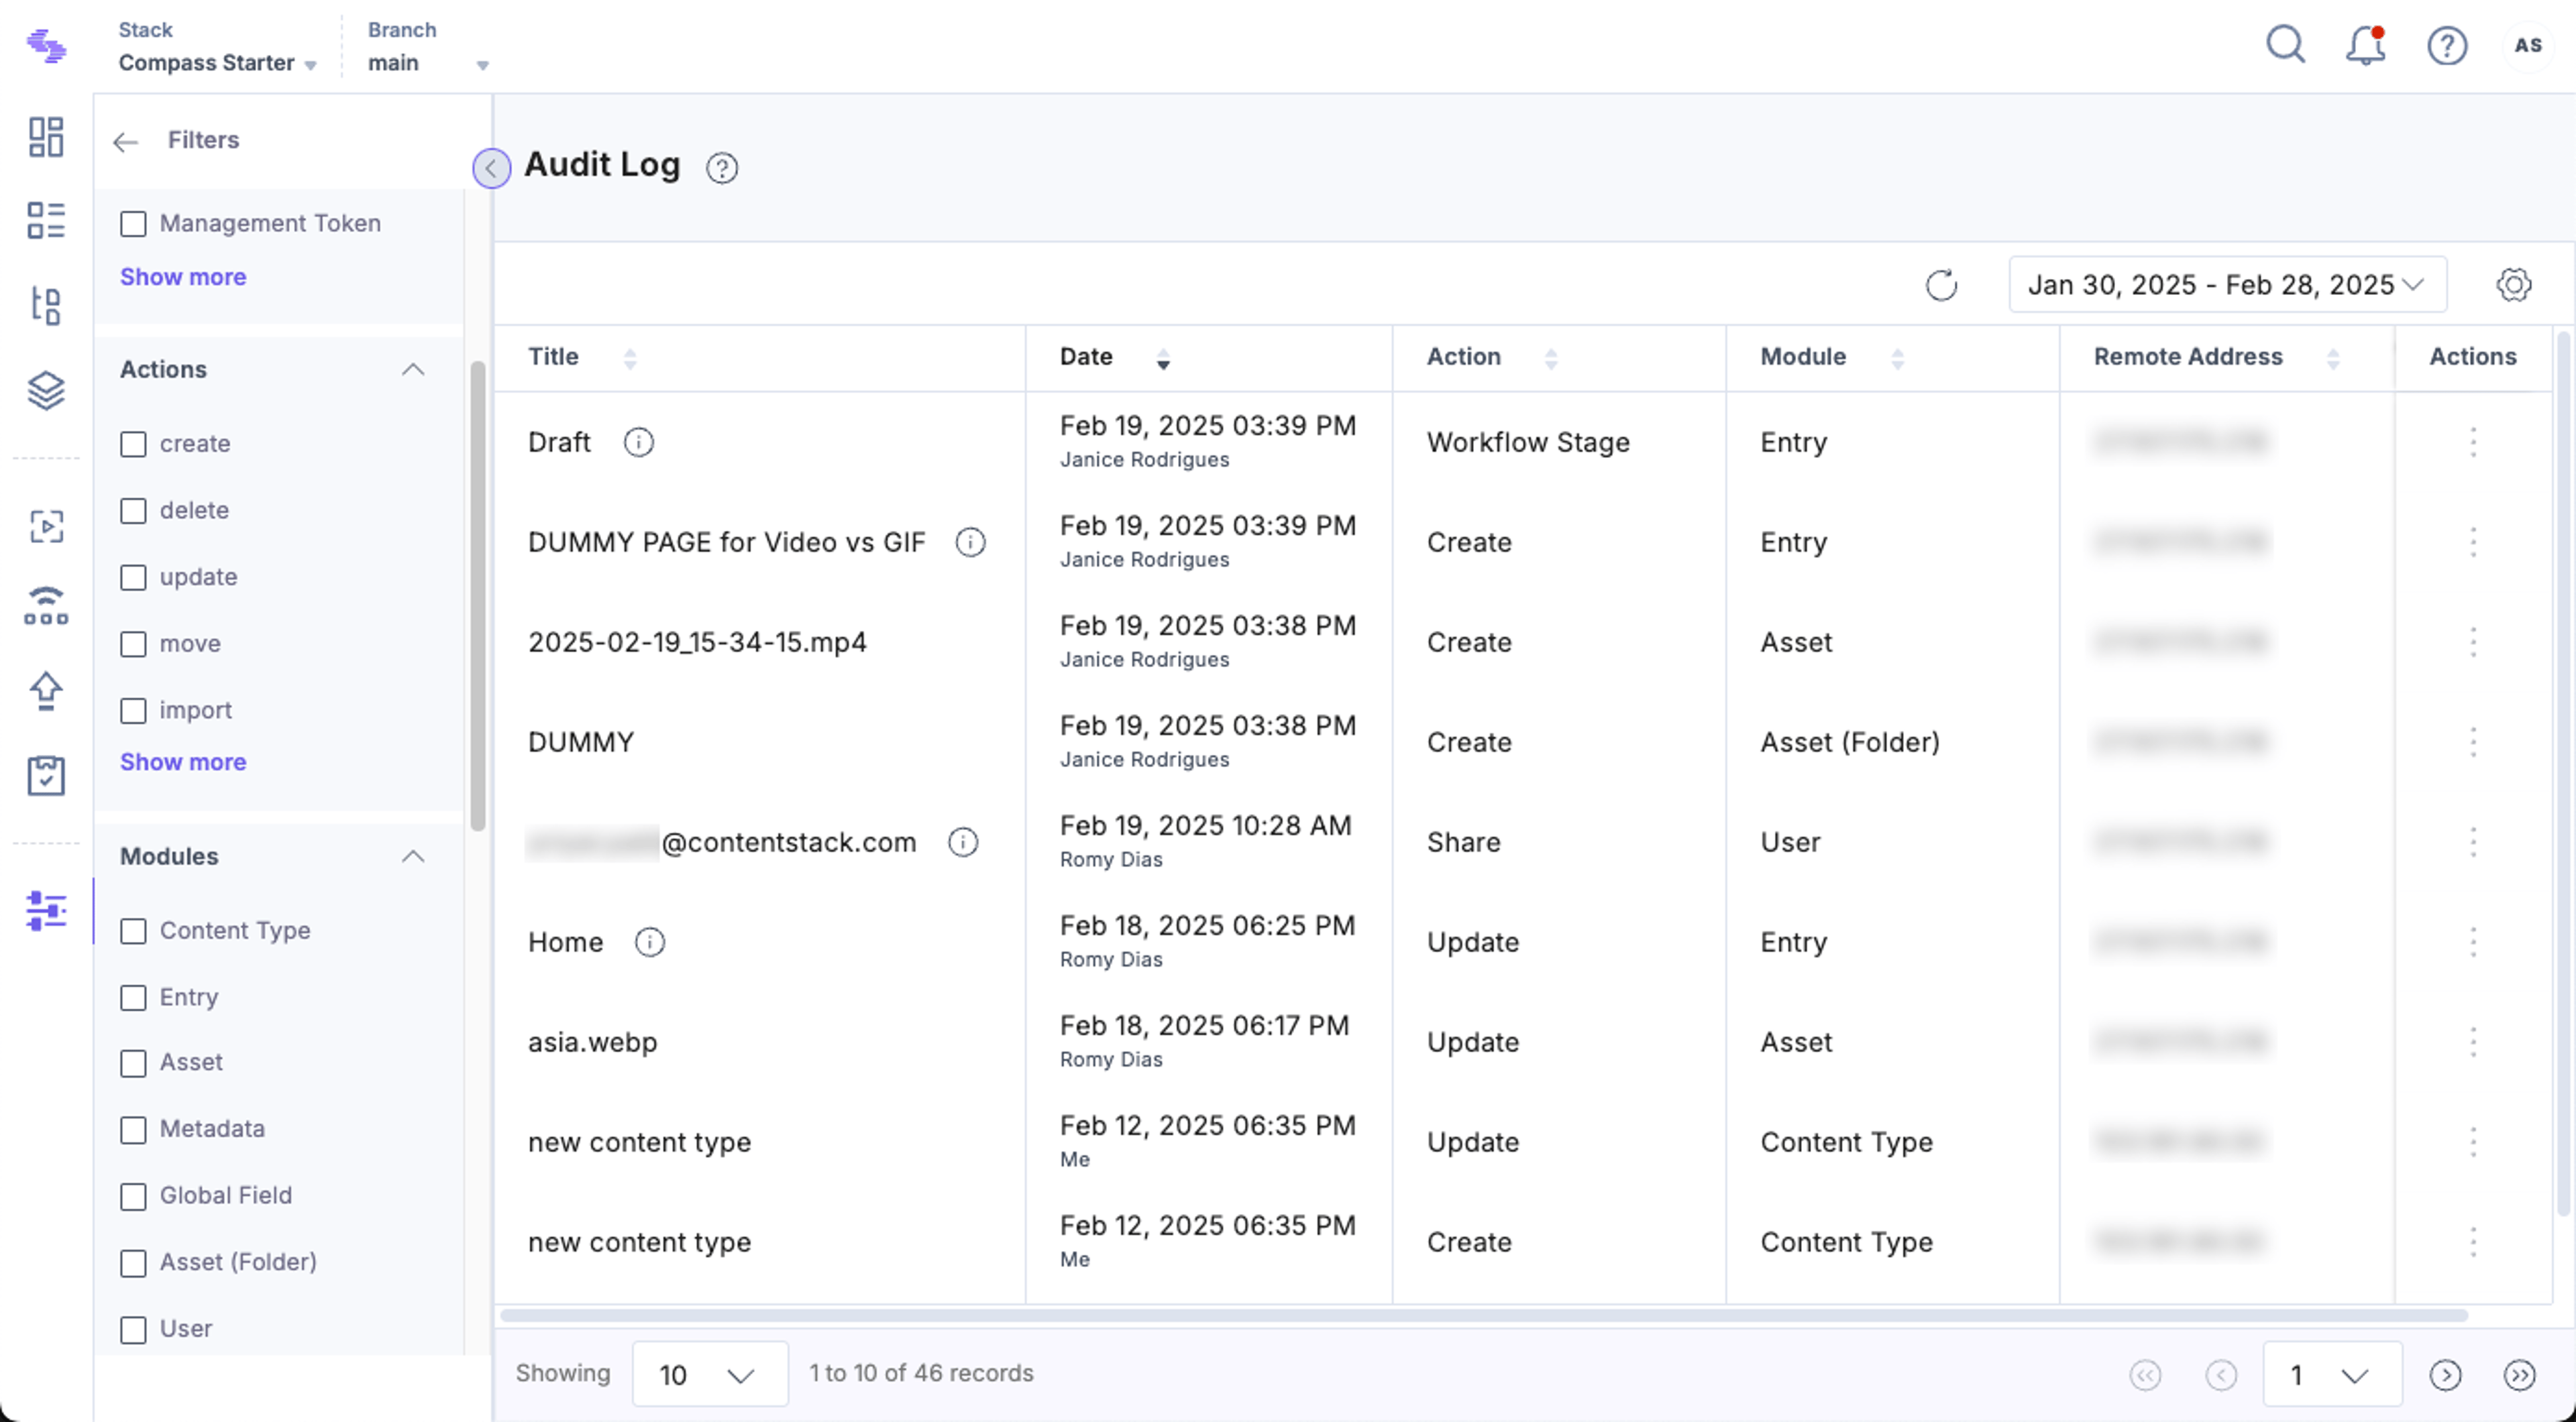Check the move action filter
Image resolution: width=2576 pixels, height=1422 pixels.
(x=133, y=644)
